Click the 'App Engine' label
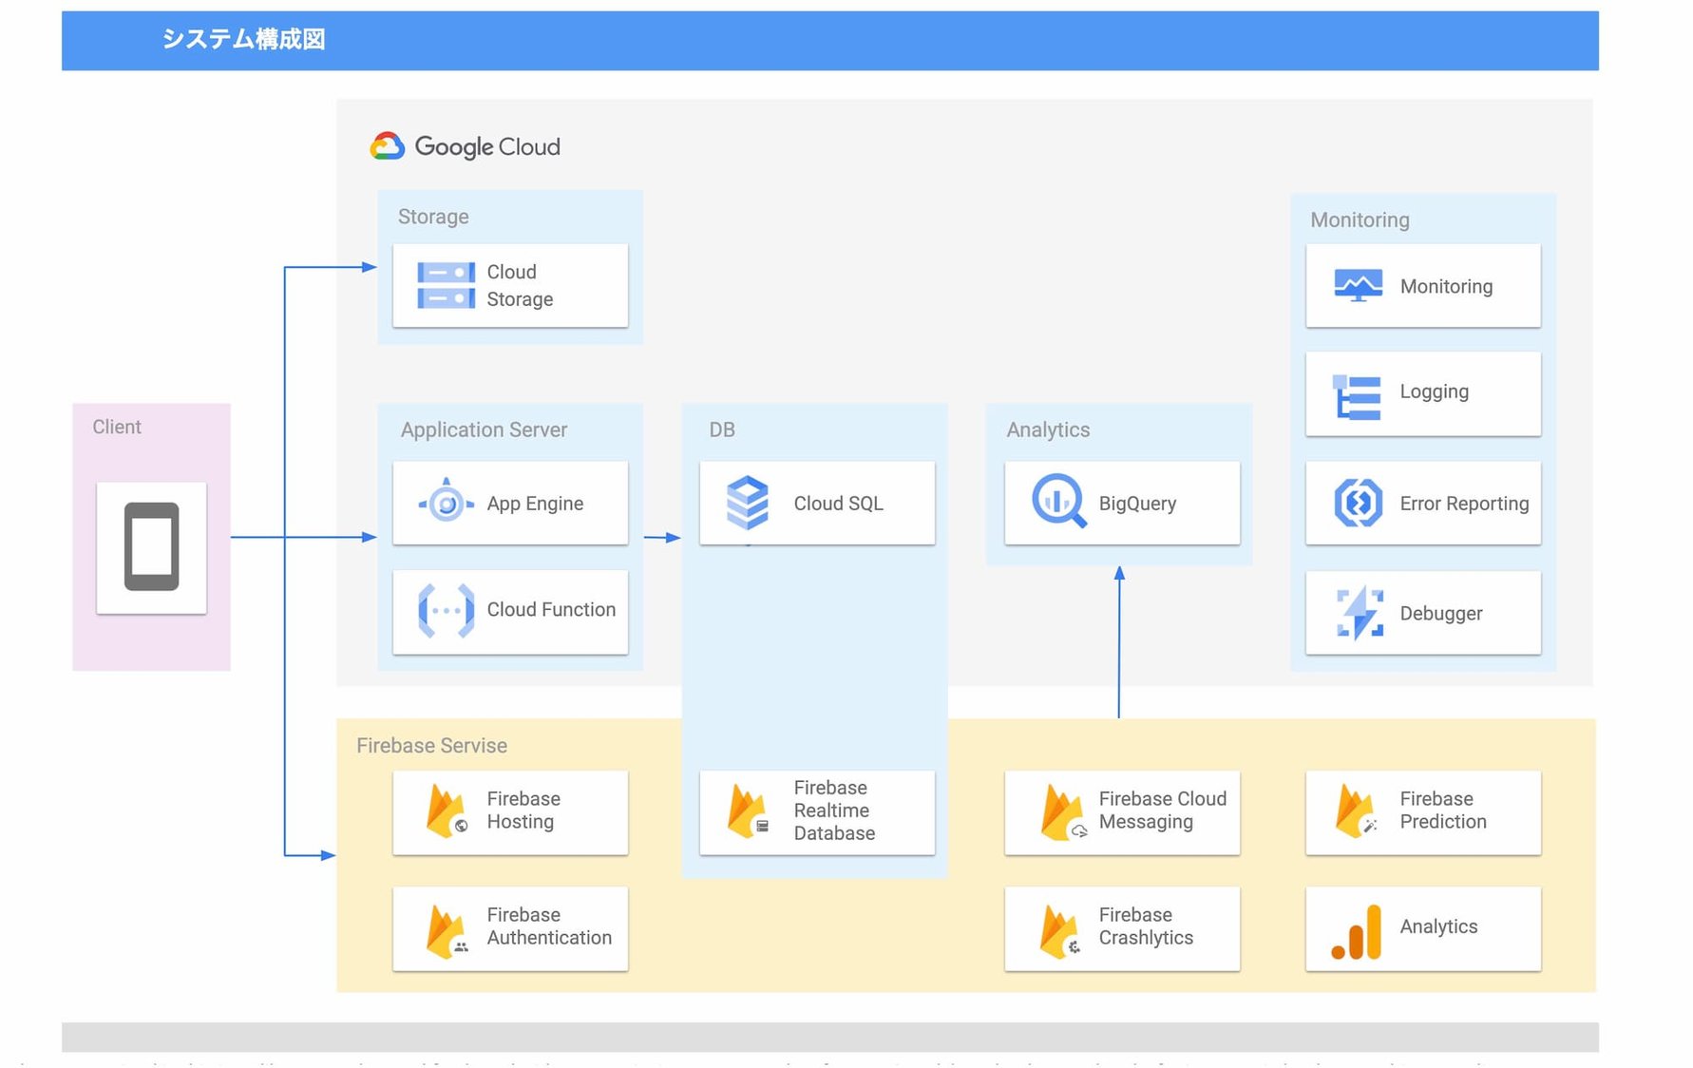The height and width of the screenshot is (1068, 1693). (535, 504)
